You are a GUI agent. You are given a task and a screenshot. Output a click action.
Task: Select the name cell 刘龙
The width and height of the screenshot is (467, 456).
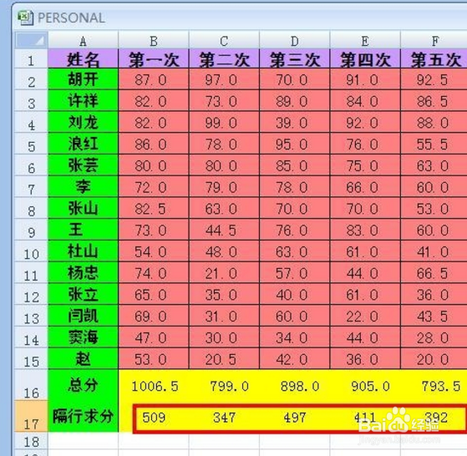(83, 122)
